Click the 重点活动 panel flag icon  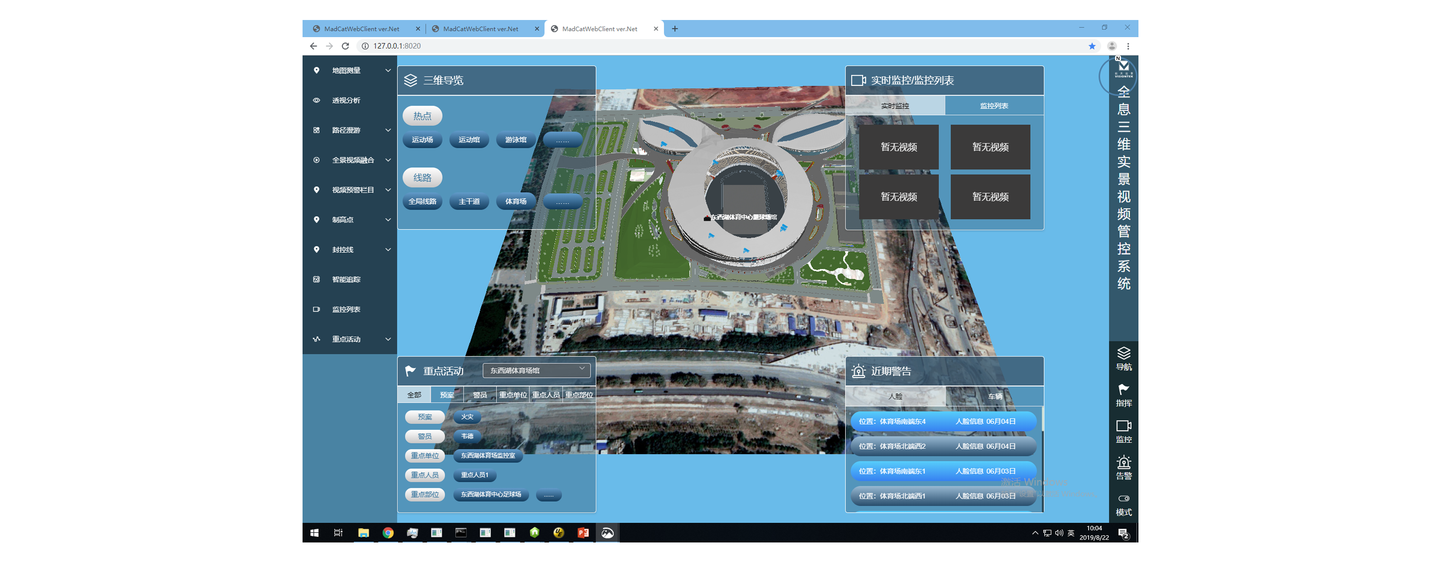pyautogui.click(x=410, y=371)
